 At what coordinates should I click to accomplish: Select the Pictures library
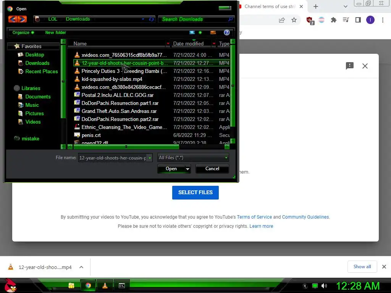[34, 113]
